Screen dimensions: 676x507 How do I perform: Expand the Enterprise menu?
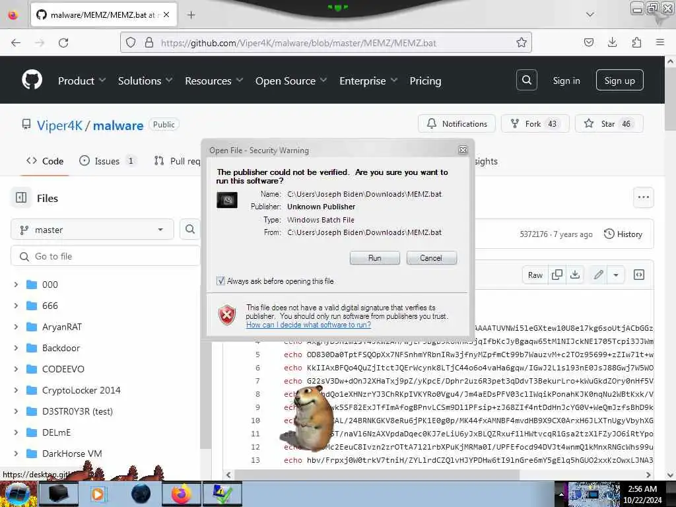click(368, 81)
